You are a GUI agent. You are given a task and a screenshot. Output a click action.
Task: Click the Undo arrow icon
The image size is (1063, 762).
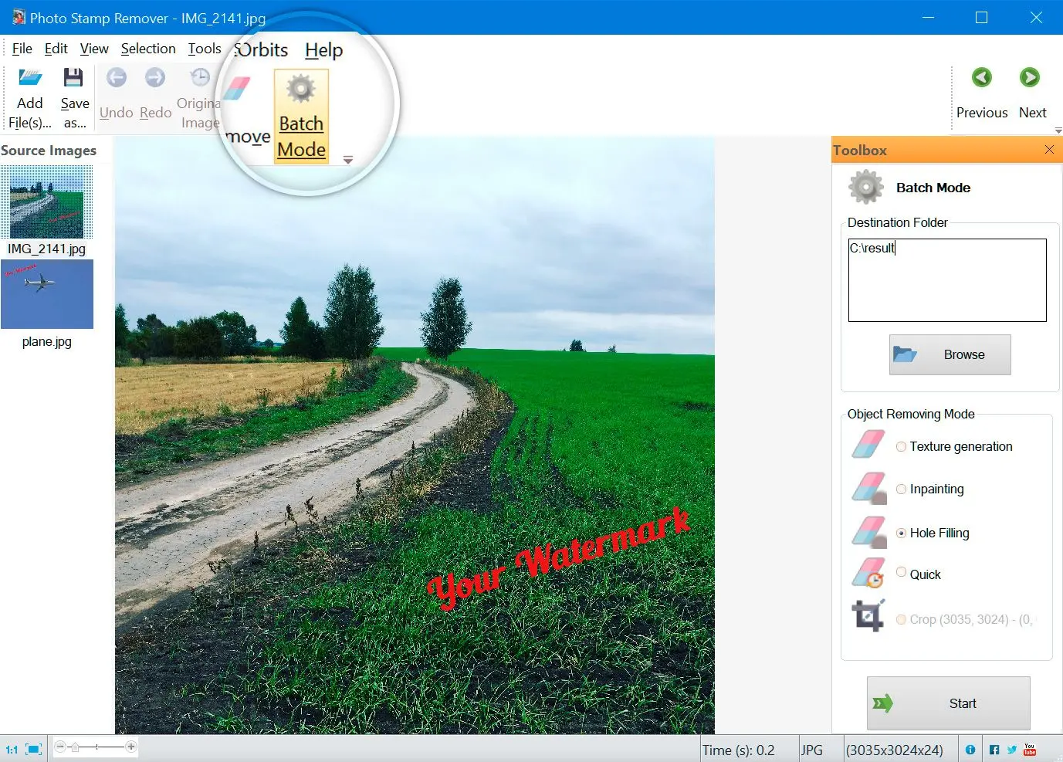[x=117, y=77]
